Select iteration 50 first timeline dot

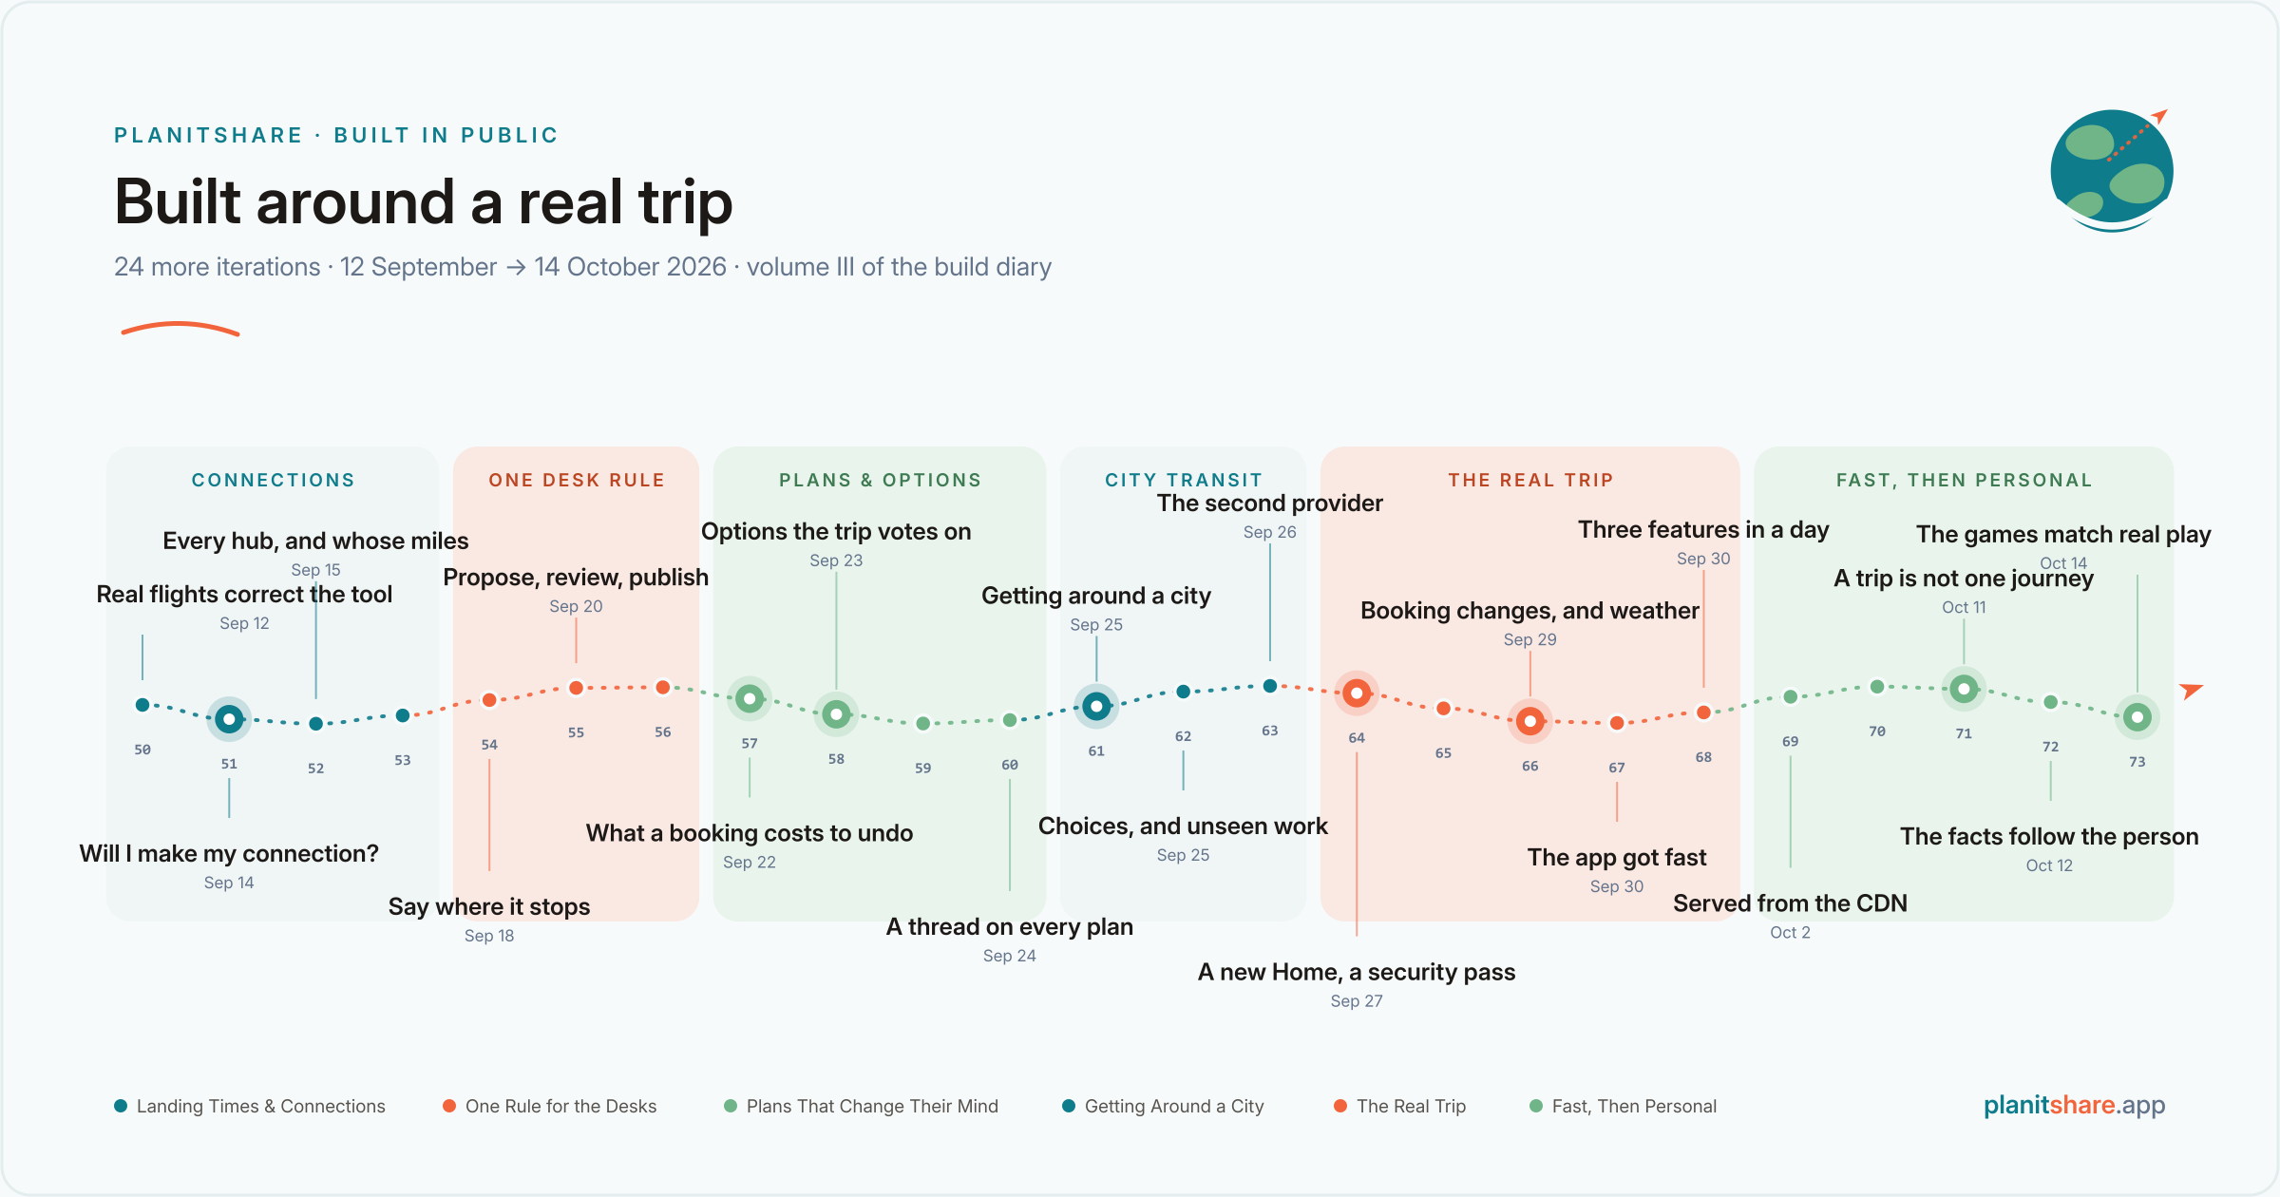coord(142,705)
